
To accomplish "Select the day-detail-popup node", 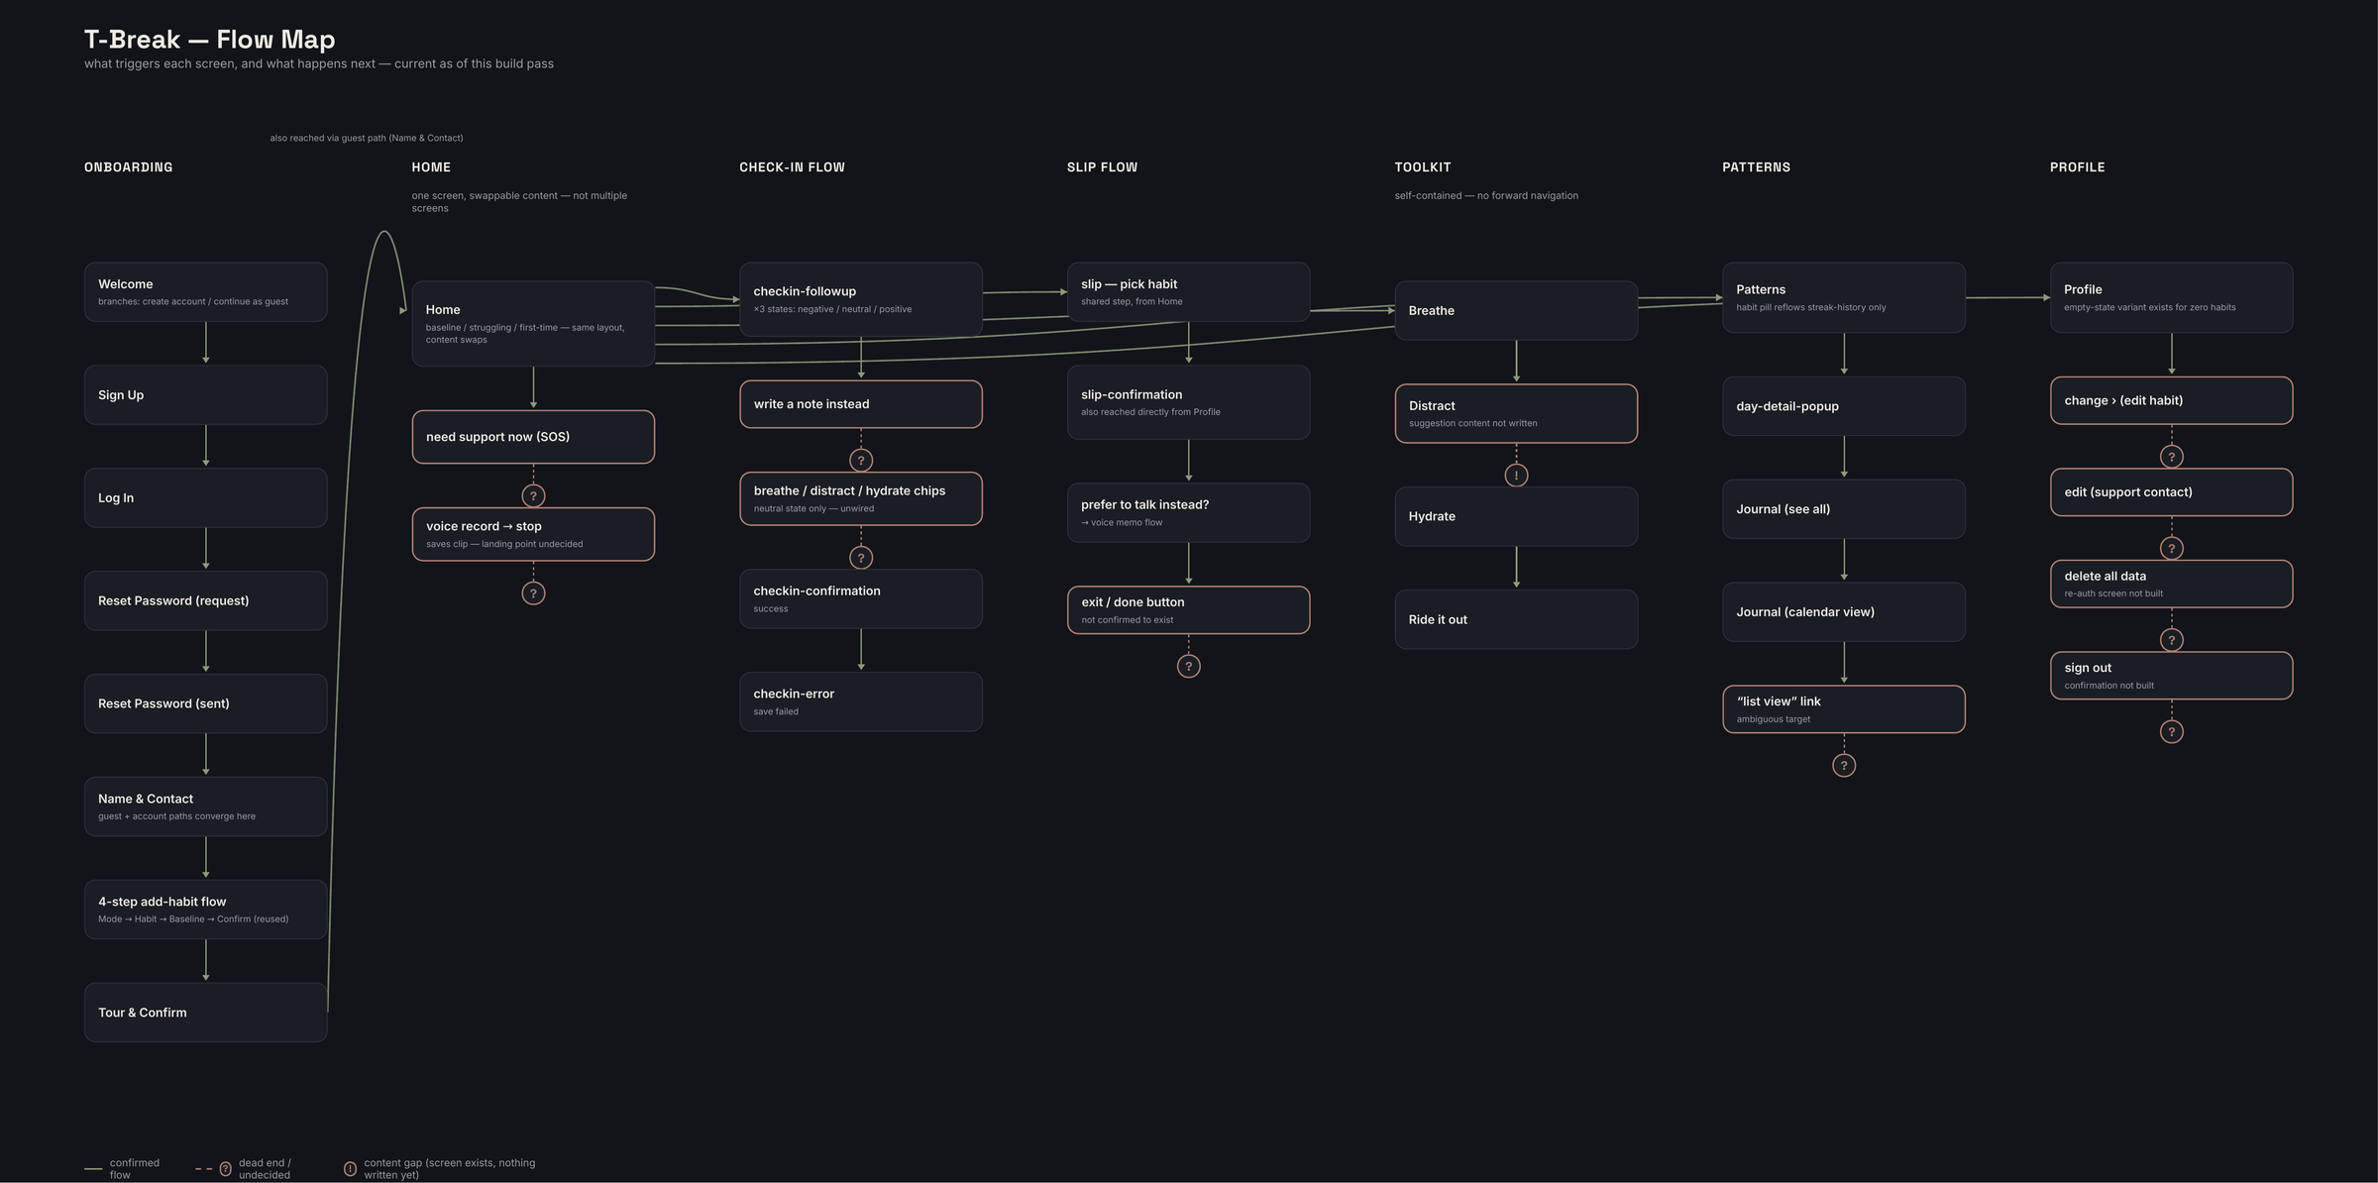I will 1844,406.
